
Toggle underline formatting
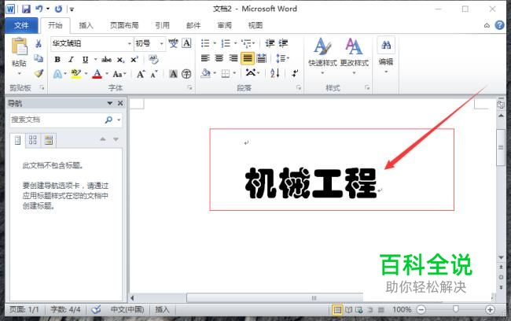[x=86, y=59]
